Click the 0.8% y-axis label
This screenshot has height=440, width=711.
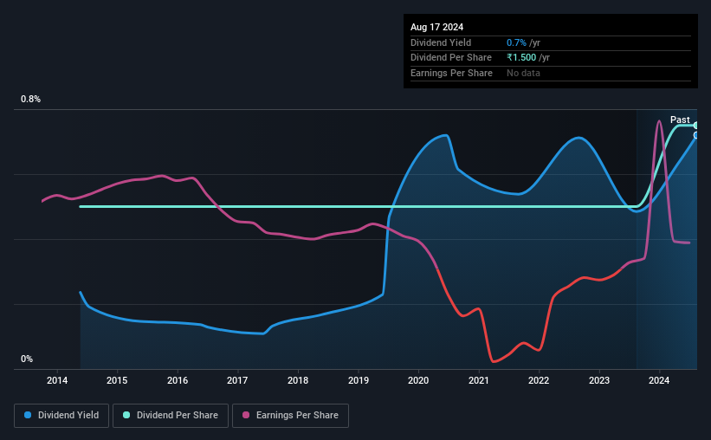[x=30, y=99]
